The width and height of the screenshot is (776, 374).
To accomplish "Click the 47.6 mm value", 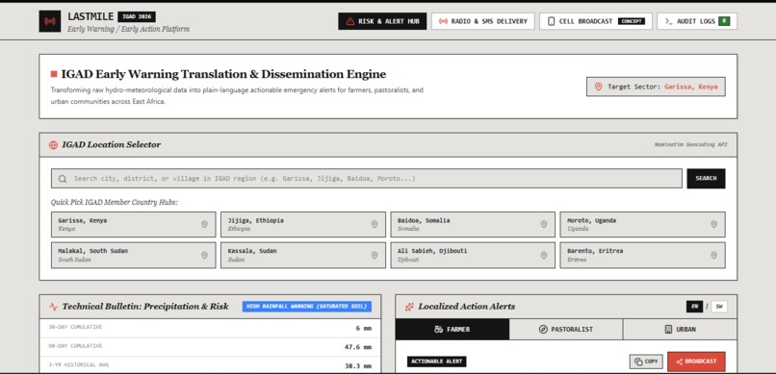I will pos(358,347).
